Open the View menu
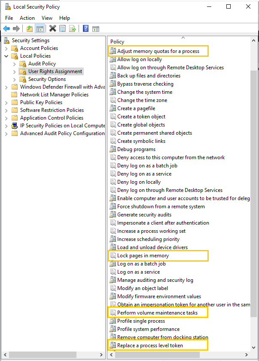 (47, 18)
